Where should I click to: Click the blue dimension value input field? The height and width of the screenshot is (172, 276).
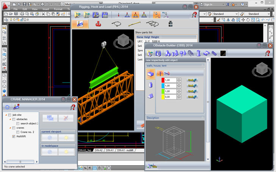[x=171, y=86]
